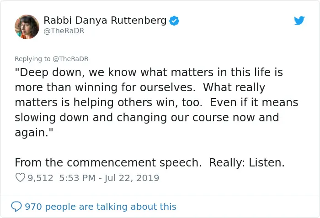Click the "slowing down and changing" line
Viewport: 320px width, 218px height.
click(x=91, y=118)
